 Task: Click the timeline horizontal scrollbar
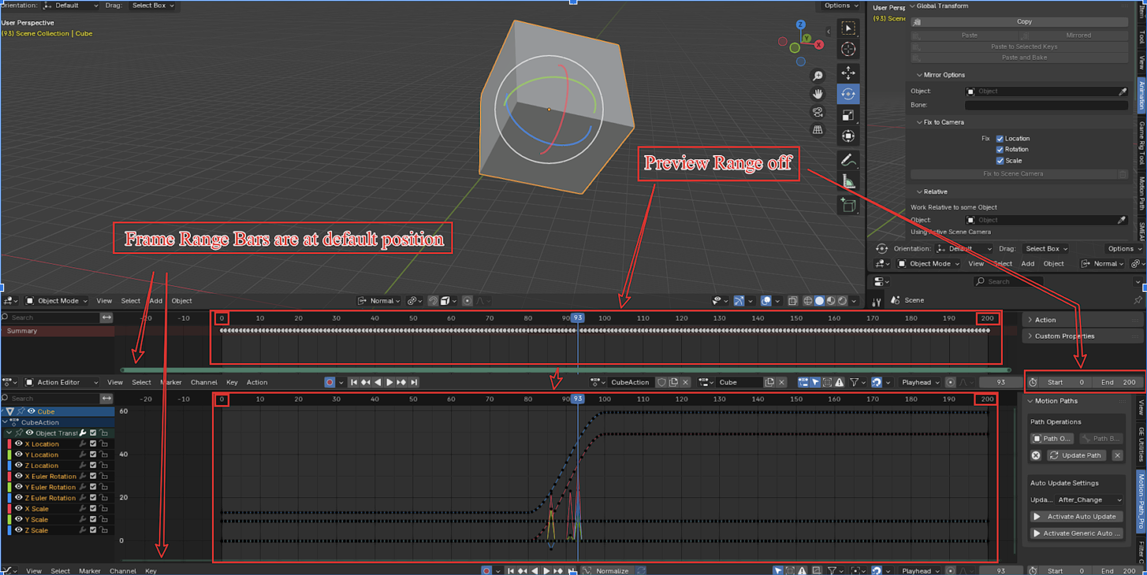566,370
